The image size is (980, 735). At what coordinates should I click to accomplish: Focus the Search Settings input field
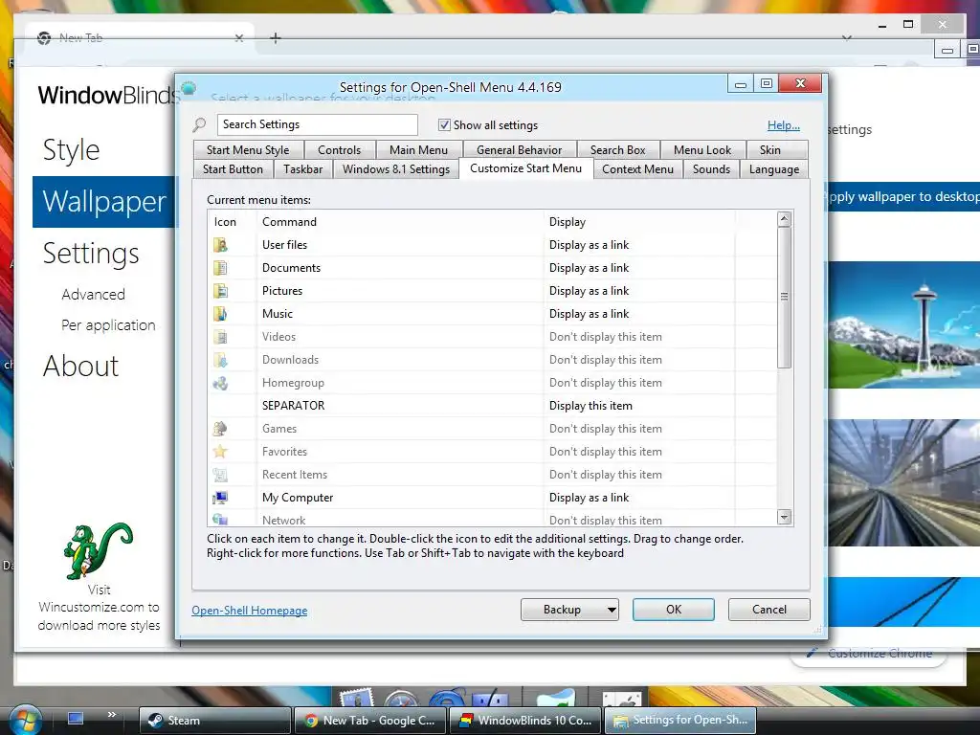point(318,124)
